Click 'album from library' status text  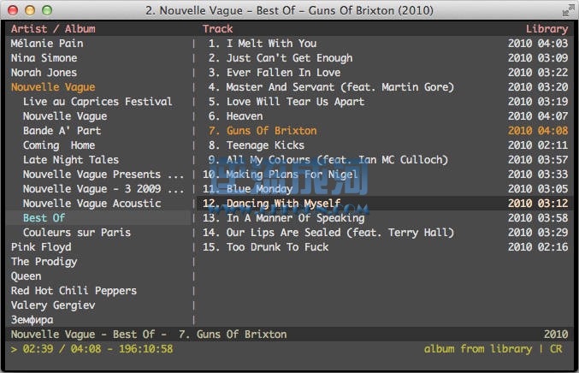pyautogui.click(x=478, y=349)
